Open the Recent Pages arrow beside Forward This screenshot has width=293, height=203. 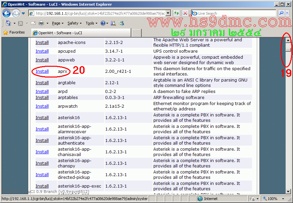tap(23, 13)
